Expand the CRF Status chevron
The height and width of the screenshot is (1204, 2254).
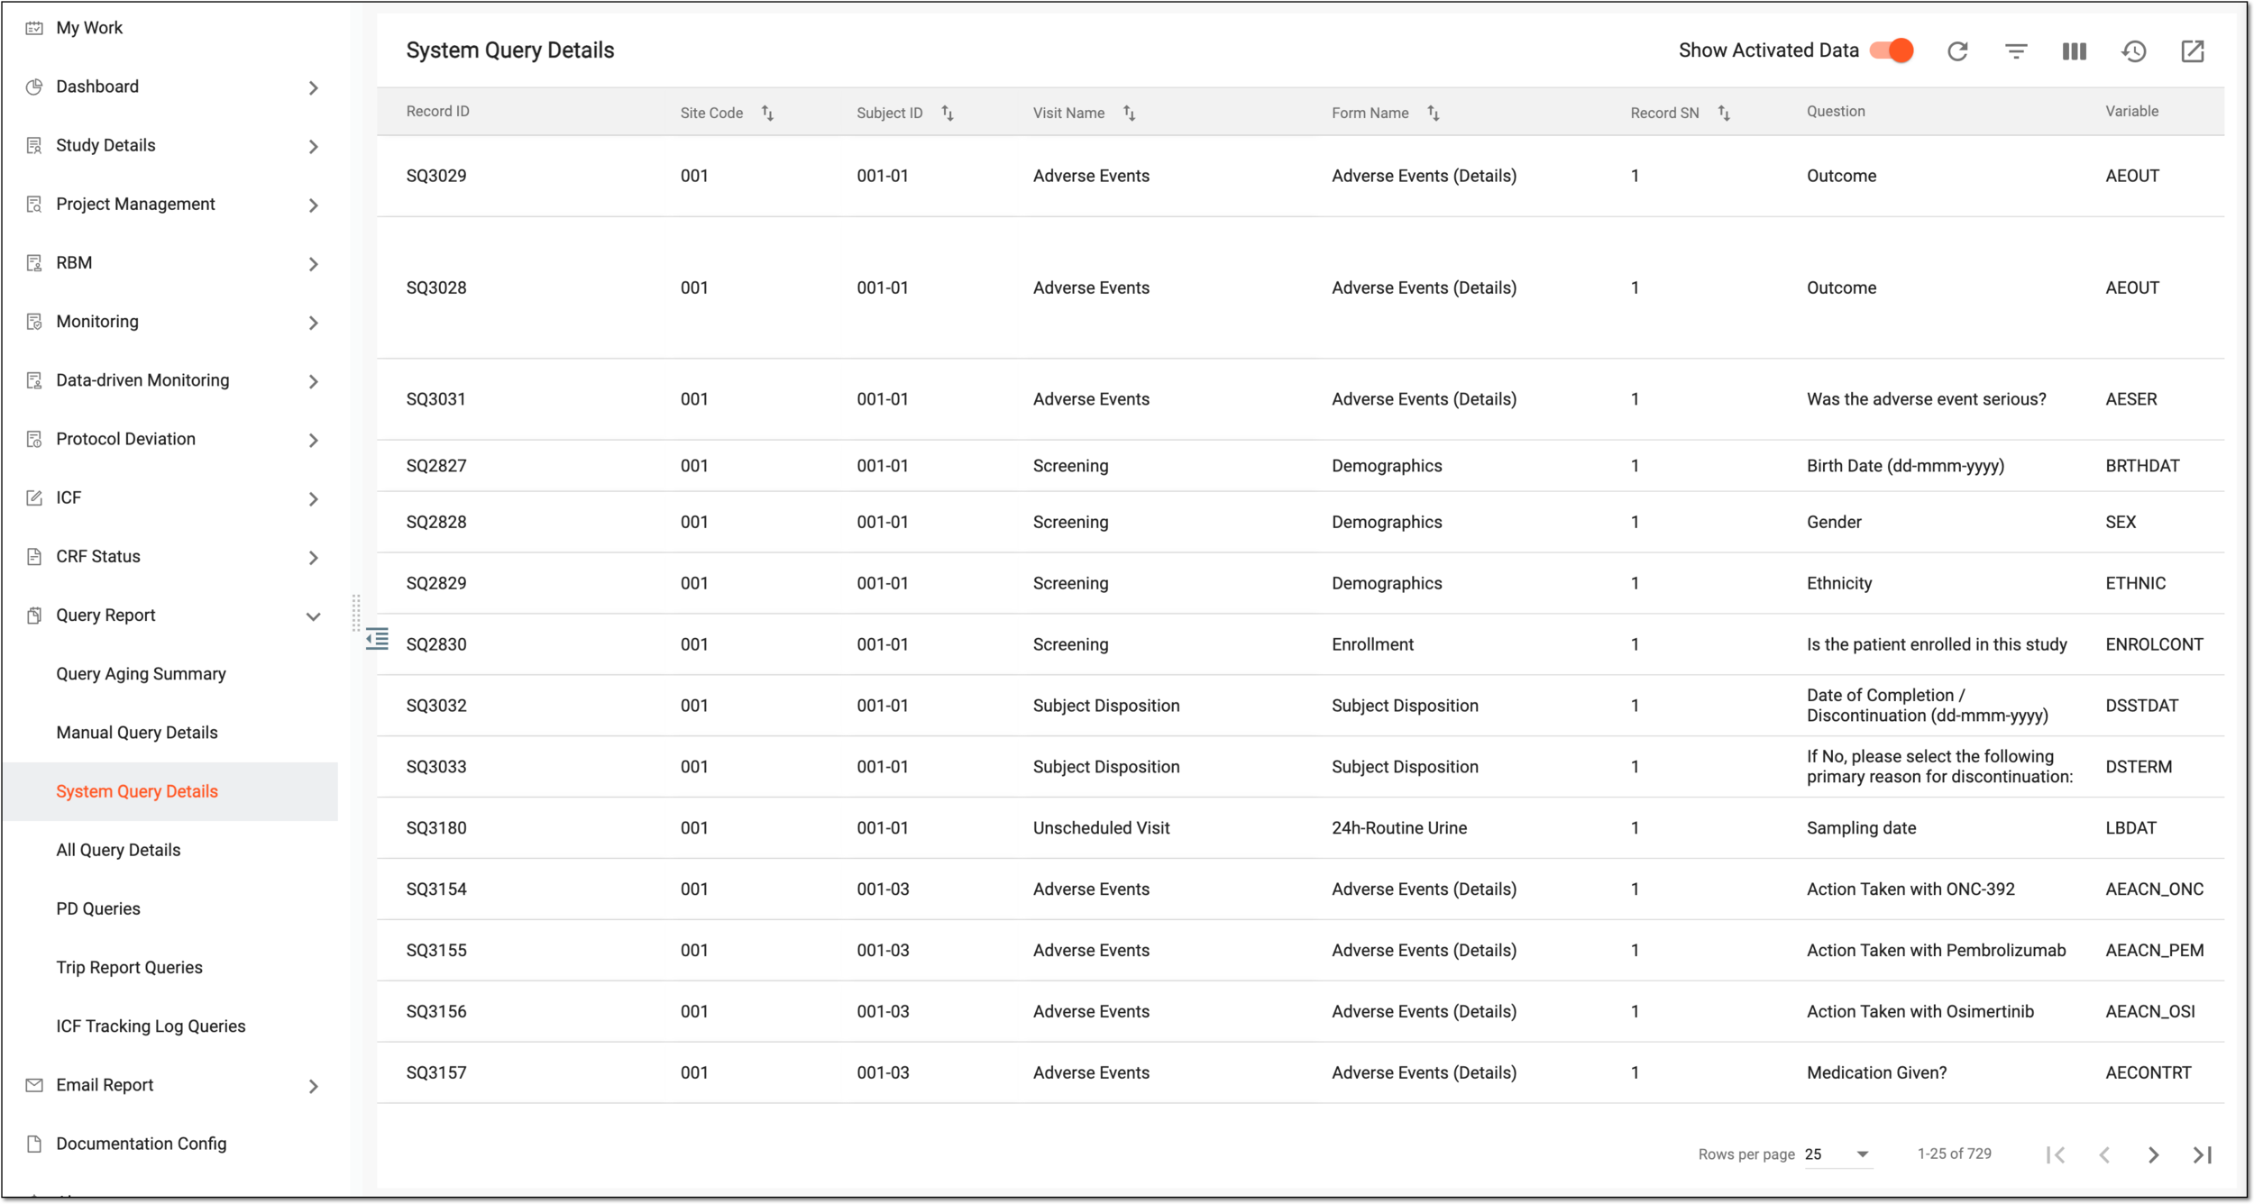pos(313,557)
